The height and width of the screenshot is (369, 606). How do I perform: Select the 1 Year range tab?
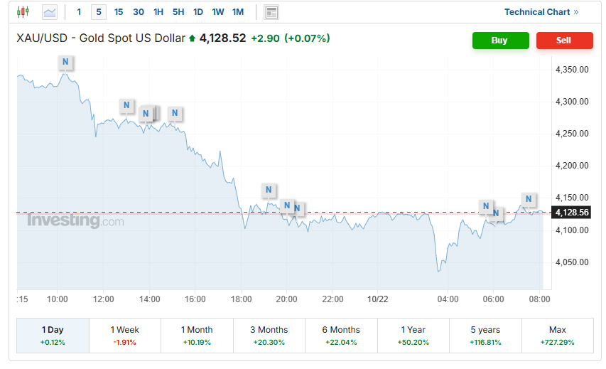(x=413, y=336)
